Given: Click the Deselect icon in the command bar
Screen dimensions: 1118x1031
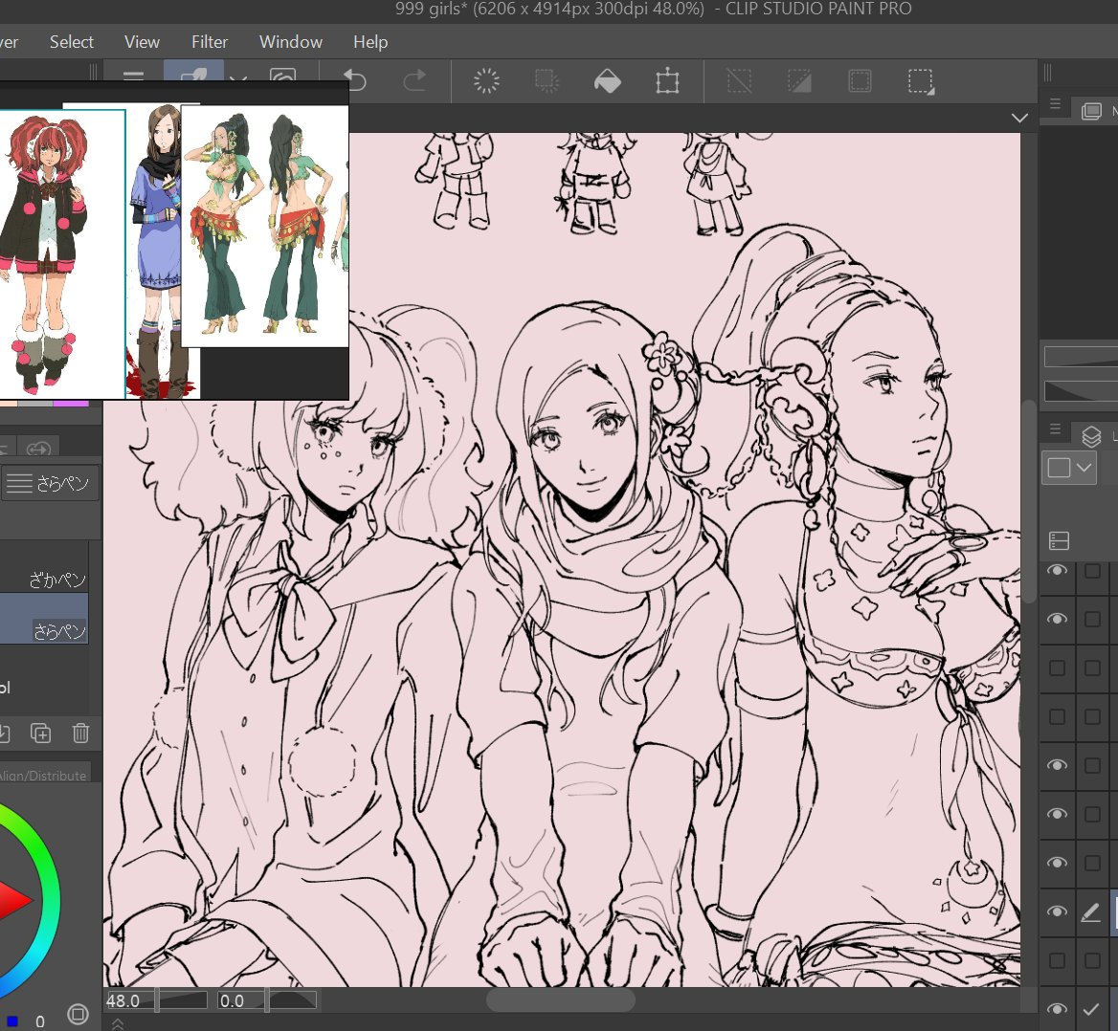Looking at the screenshot, I should (x=739, y=80).
